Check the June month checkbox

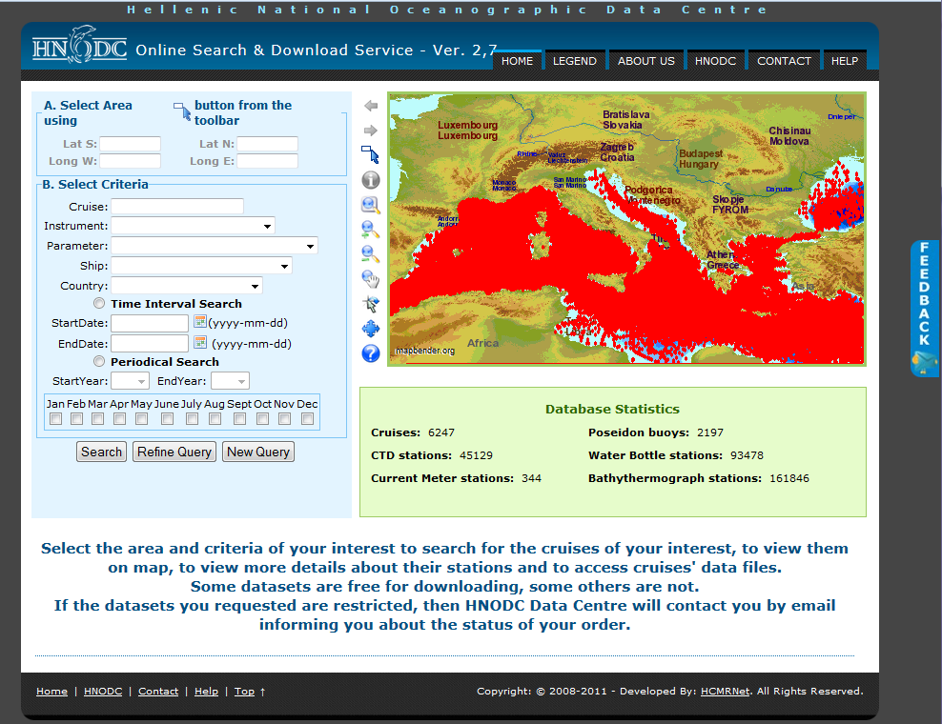[x=168, y=418]
